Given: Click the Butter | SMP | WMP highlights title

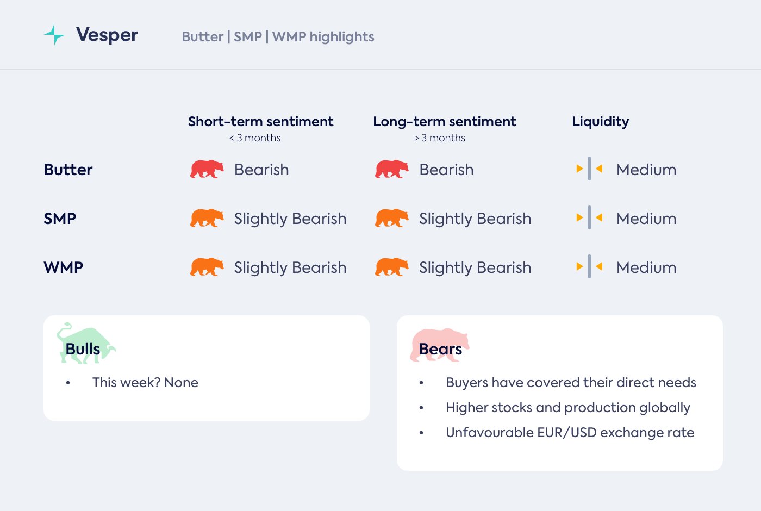Looking at the screenshot, I should point(278,37).
